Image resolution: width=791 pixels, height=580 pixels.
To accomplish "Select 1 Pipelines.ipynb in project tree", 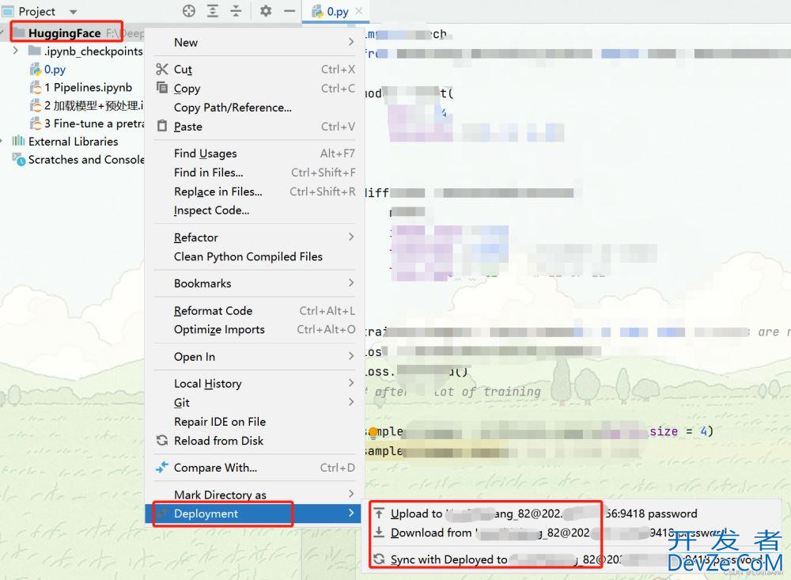I will click(x=88, y=87).
